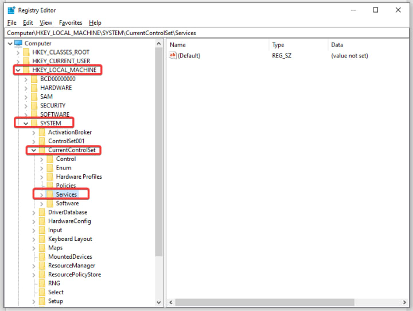
Task: Click the Setup folder icon
Action: [x=42, y=301]
